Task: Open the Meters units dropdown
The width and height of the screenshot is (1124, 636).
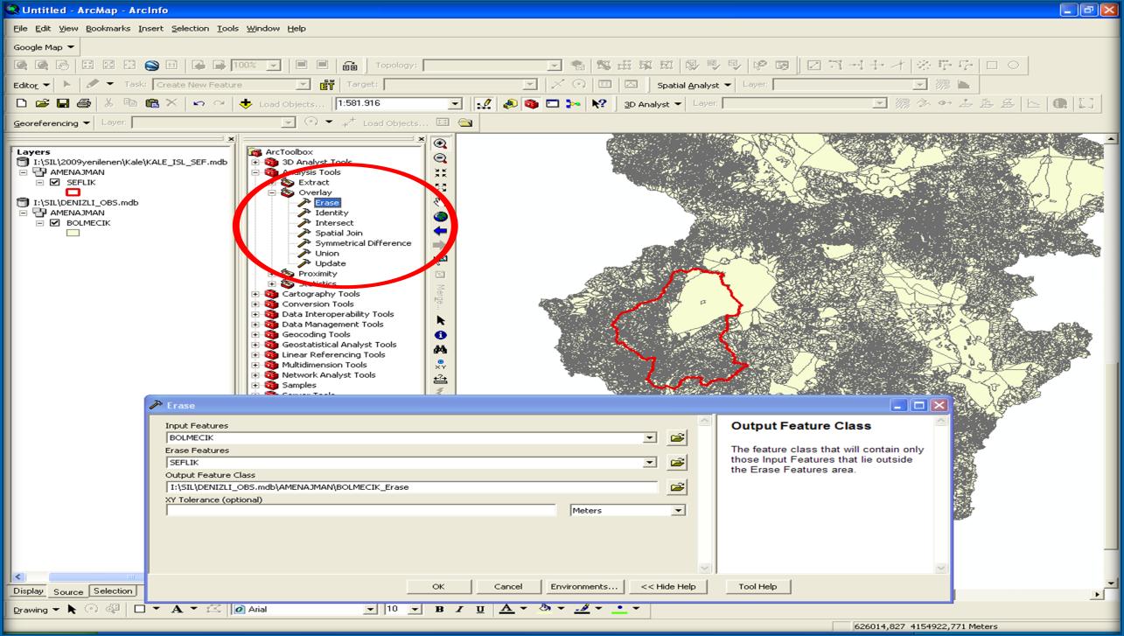Action: [677, 510]
